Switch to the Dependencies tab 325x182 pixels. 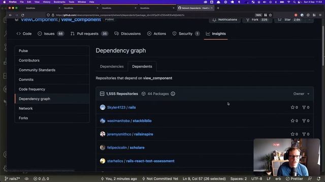112,66
